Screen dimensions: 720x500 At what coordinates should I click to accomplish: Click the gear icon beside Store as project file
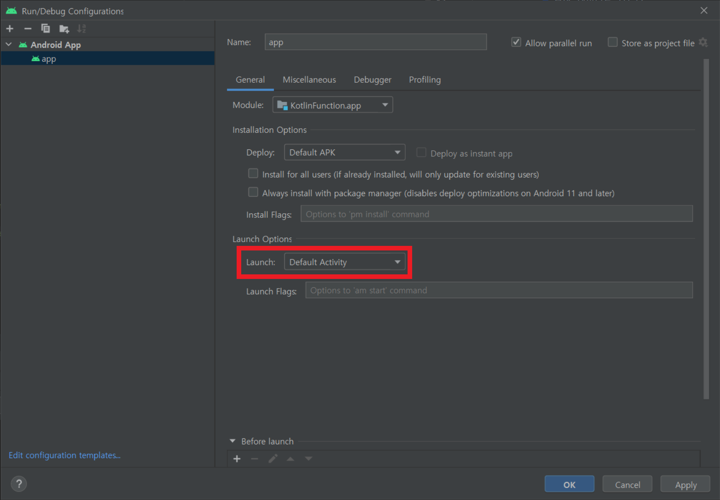(703, 42)
